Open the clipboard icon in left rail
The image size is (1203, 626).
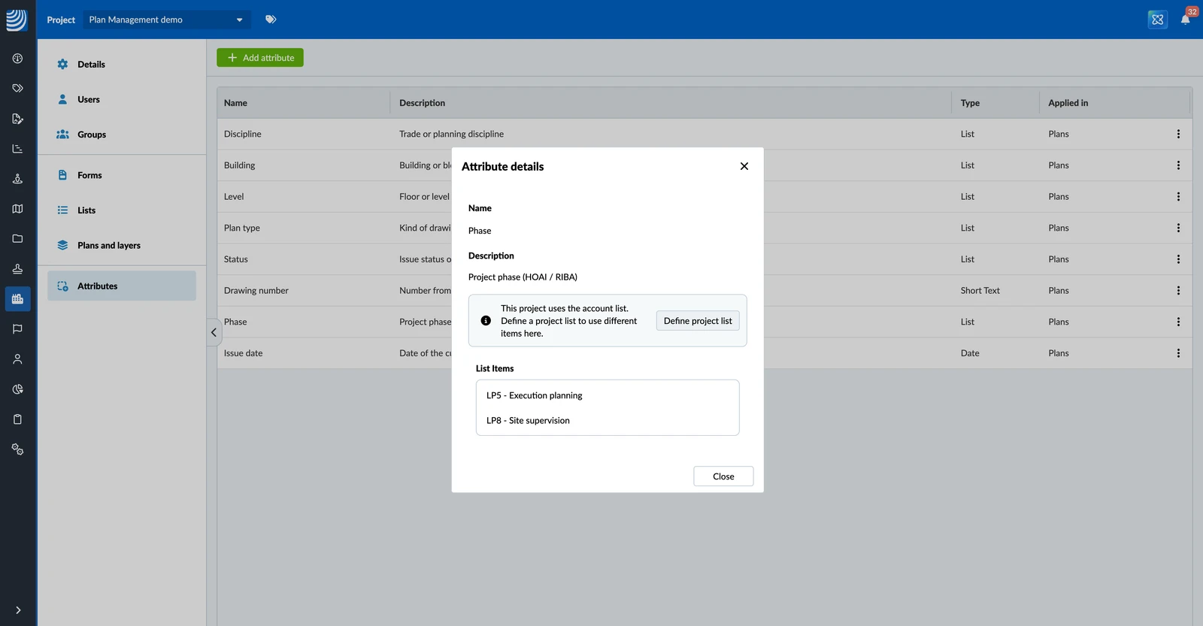(17, 419)
